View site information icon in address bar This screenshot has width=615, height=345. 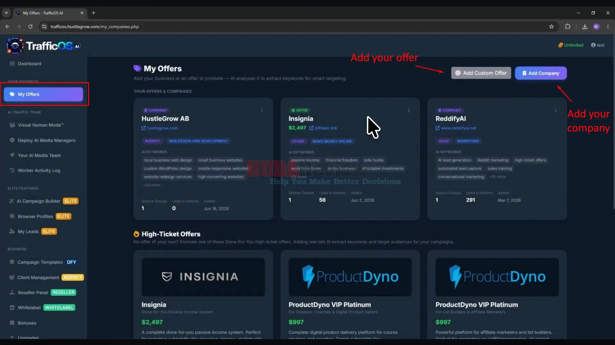click(44, 27)
